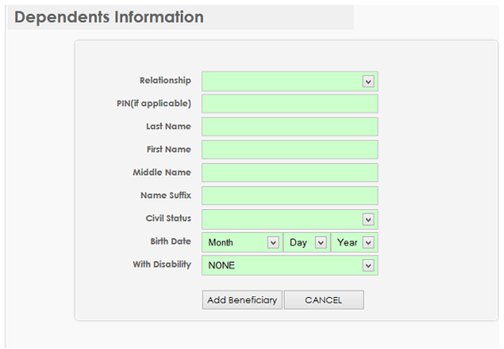Click the "Civil Status" label text
The image size is (504, 349).
[168, 218]
